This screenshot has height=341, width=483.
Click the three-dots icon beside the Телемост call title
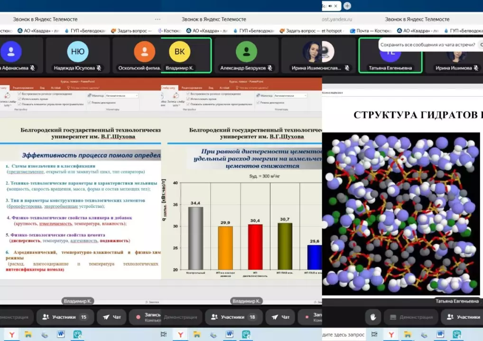158,19
